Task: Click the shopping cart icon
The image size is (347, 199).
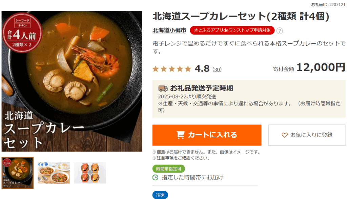Action: pos(181,135)
